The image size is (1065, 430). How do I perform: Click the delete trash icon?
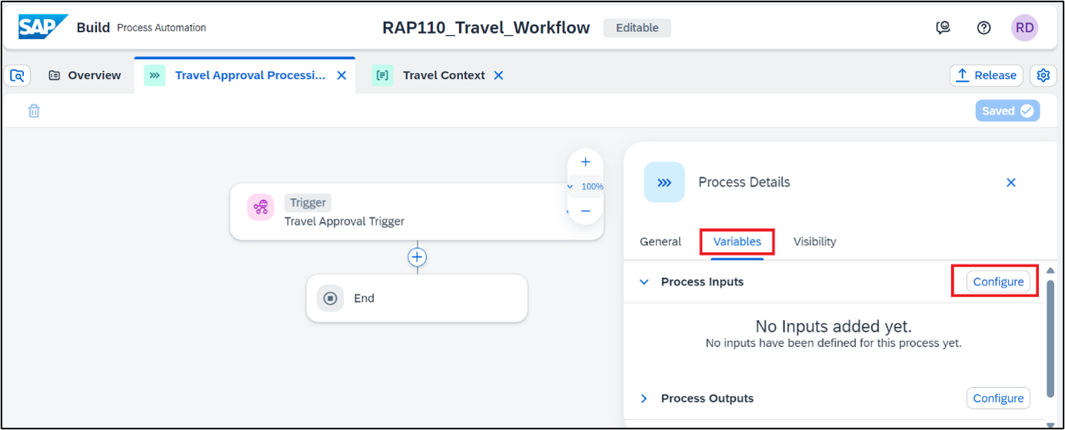pos(34,111)
